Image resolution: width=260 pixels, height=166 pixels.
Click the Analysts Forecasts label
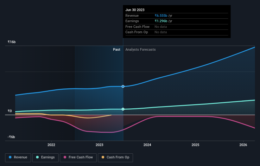pyautogui.click(x=140, y=49)
